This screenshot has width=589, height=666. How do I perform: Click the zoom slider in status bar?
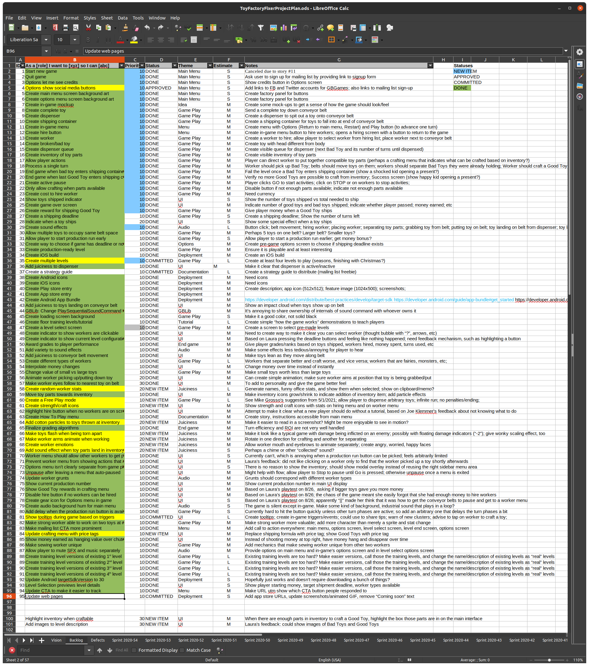pos(549,660)
